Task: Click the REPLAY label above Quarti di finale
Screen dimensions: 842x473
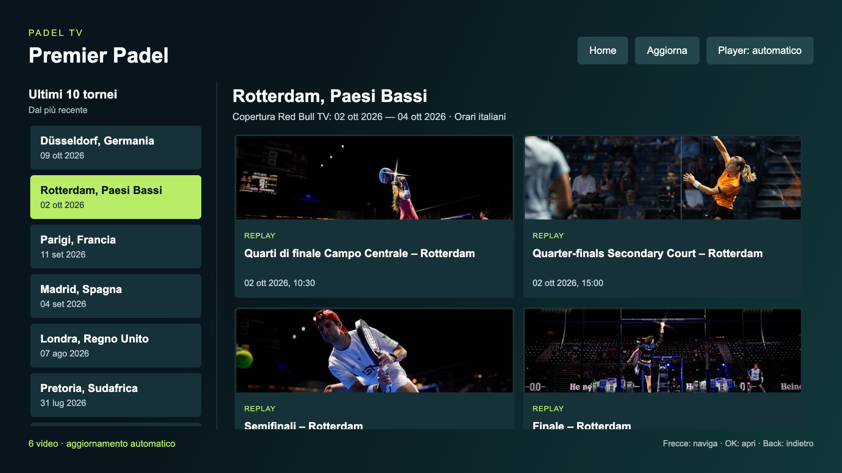Action: 260,236
